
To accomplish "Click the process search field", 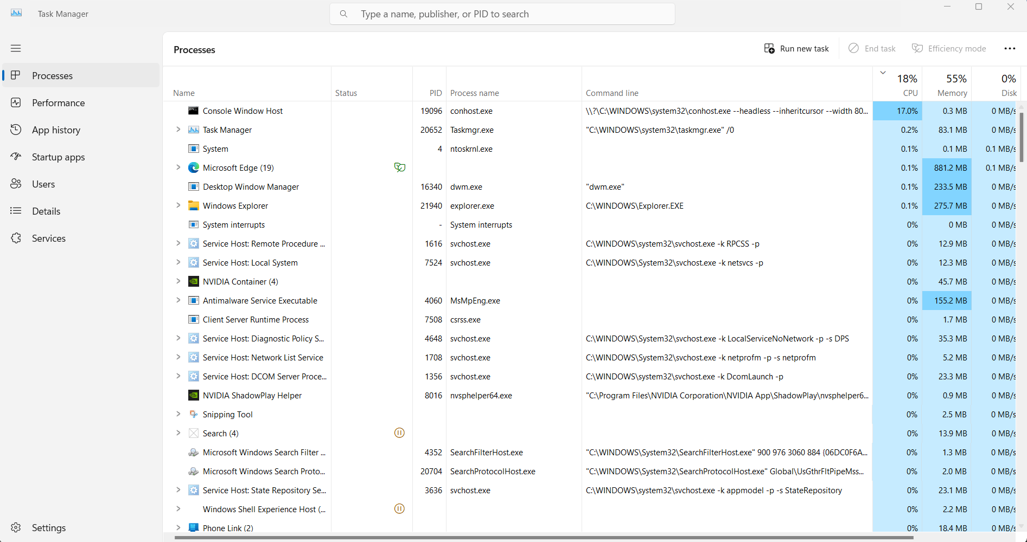I will pyautogui.click(x=502, y=14).
